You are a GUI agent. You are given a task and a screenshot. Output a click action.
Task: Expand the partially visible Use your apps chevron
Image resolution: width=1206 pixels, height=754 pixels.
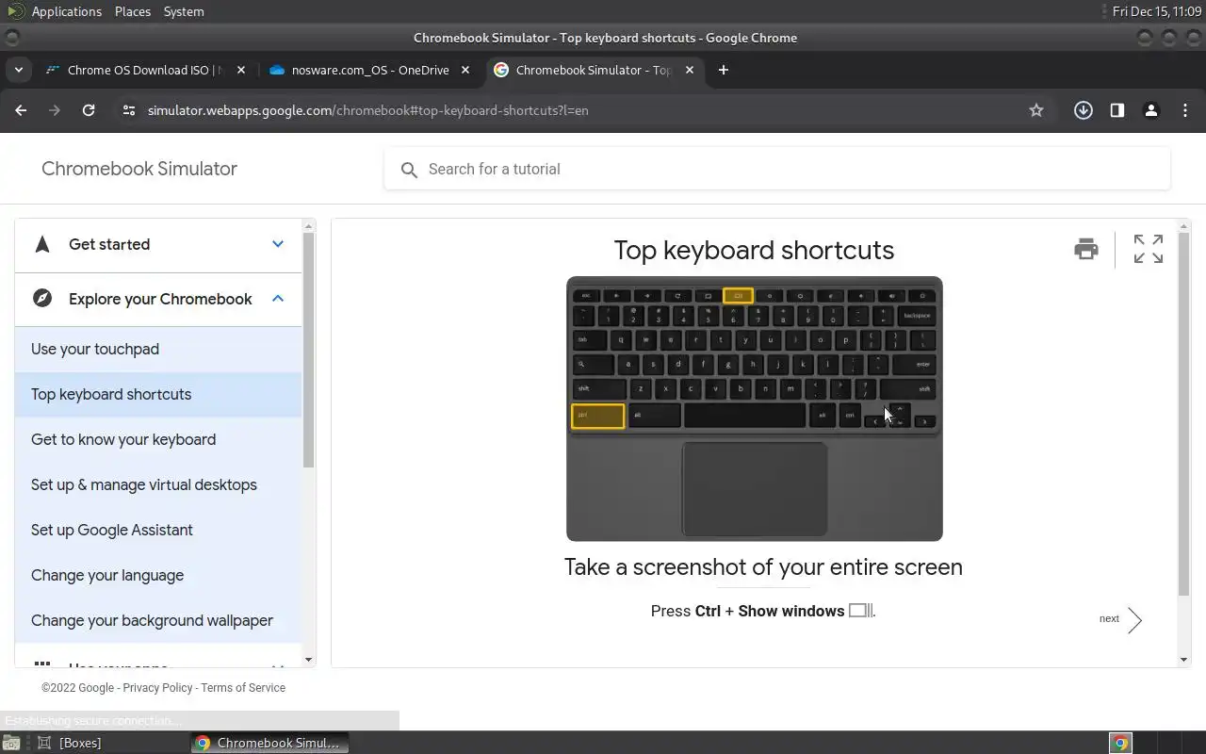(278, 664)
